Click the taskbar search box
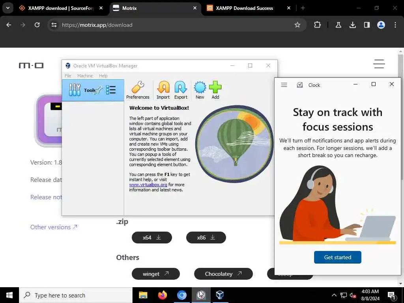The image size is (404, 303). pos(76,295)
